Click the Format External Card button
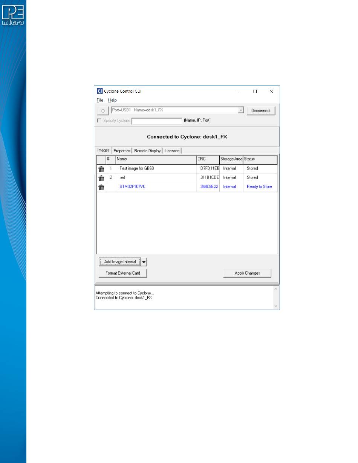The width and height of the screenshot is (358, 463). pyautogui.click(x=123, y=273)
